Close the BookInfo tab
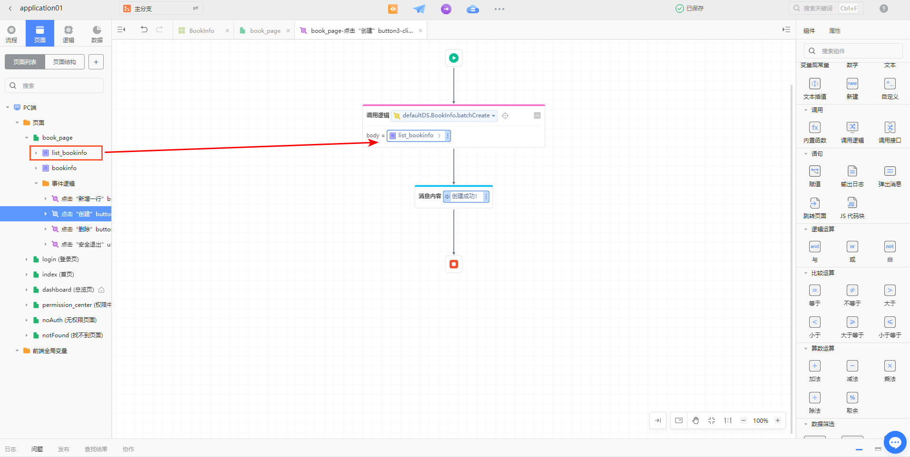 coord(227,30)
